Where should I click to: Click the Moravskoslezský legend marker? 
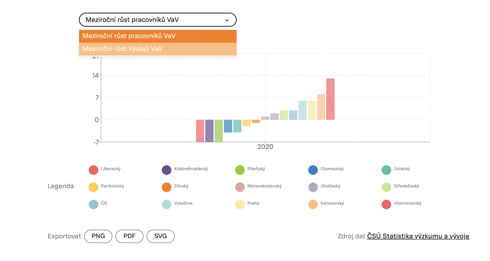240,187
